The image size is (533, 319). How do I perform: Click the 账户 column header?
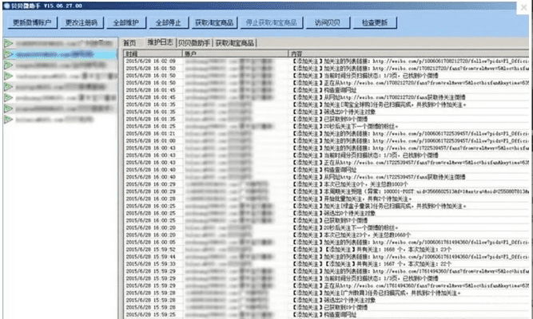235,53
